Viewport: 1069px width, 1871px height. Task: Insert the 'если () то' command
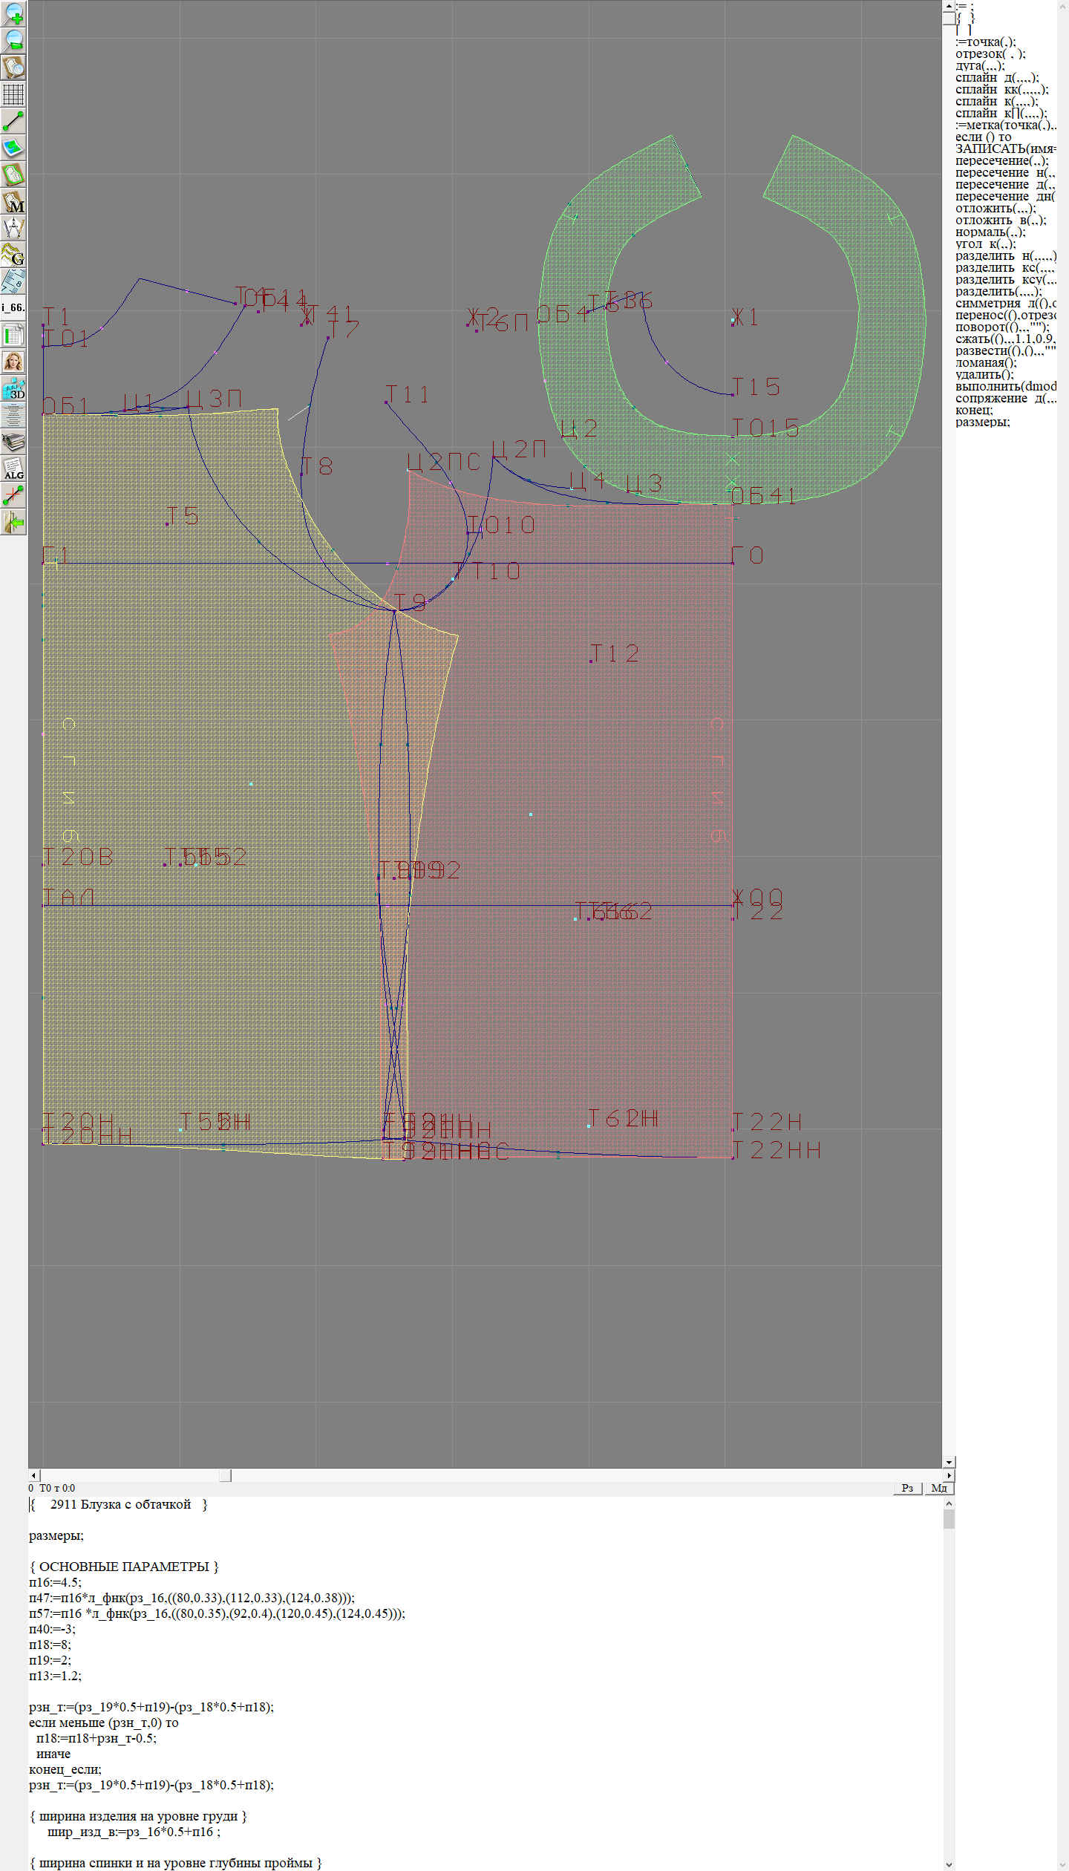tap(984, 137)
